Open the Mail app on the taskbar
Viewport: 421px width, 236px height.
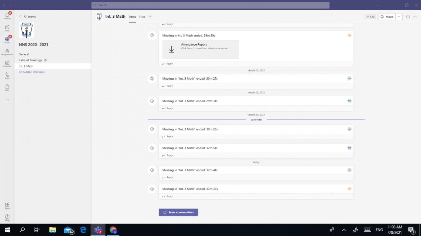[x=68, y=230]
